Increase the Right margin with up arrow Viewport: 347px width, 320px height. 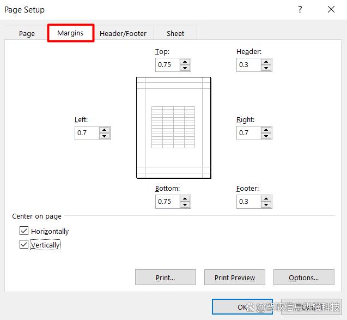coord(266,130)
